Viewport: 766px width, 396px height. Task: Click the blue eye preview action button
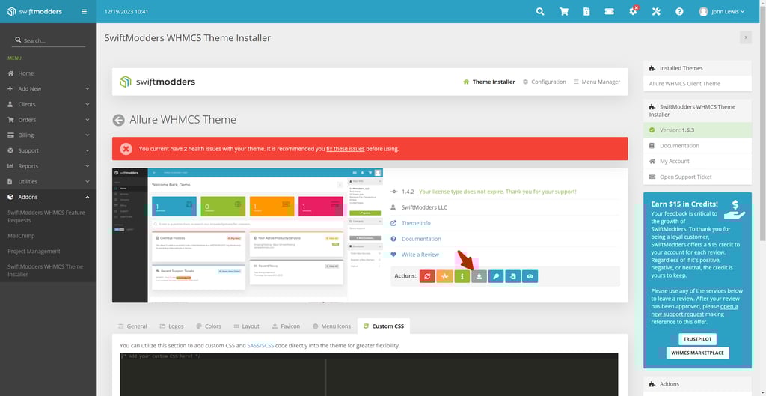[530, 276]
